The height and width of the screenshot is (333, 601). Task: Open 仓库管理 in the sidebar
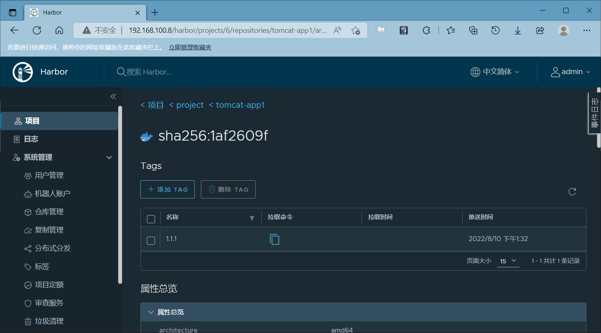pos(49,212)
